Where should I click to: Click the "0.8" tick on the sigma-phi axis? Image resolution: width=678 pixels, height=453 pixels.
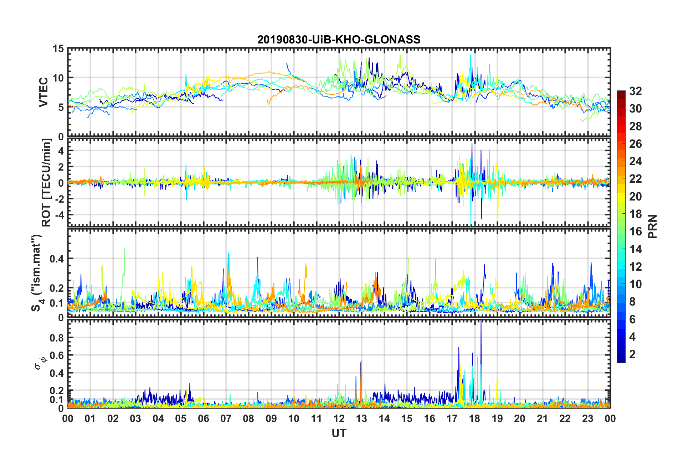point(57,338)
